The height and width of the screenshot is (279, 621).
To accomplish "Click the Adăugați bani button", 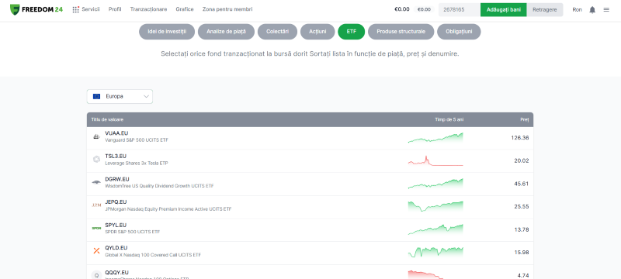I will 503,9.
